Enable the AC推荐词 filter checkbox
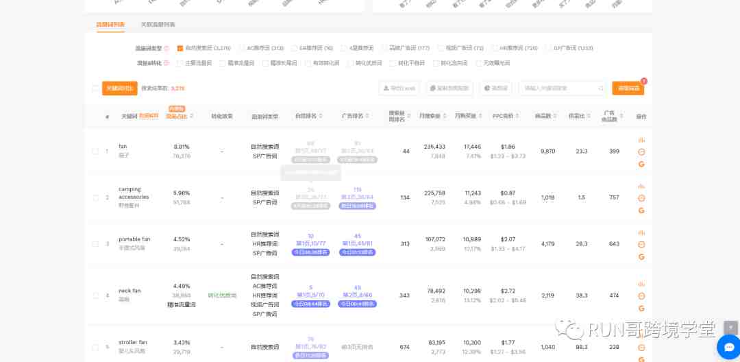The image size is (740, 362). click(x=241, y=49)
